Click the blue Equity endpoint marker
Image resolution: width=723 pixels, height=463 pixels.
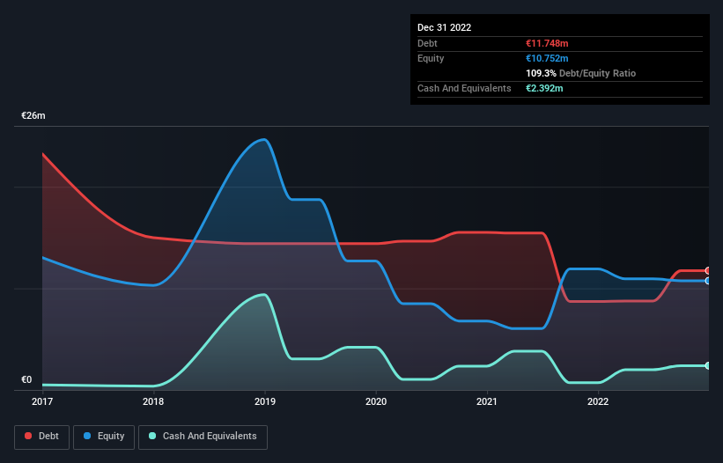[x=708, y=281]
